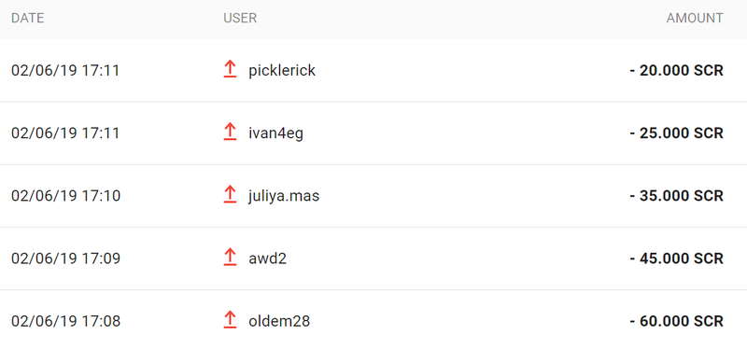Click the - 20.000 SCR amount
Viewport: 747px width, 349px height.
click(x=676, y=71)
